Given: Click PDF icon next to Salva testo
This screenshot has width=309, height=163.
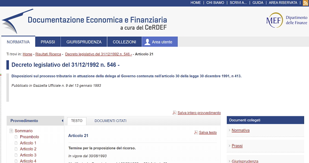Looking at the screenshot, I should (196, 132).
